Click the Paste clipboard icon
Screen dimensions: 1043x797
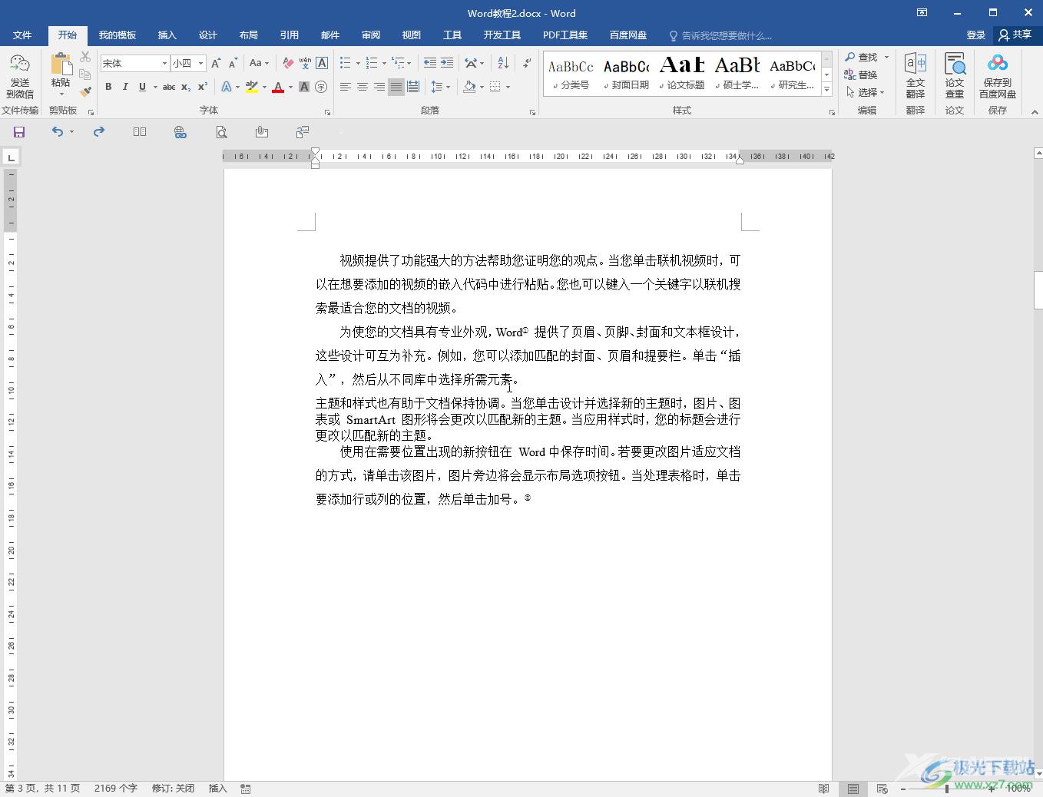click(x=61, y=65)
